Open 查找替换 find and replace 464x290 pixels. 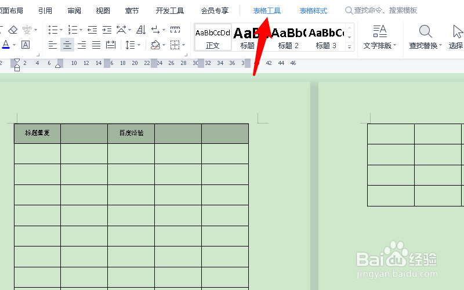coord(426,37)
